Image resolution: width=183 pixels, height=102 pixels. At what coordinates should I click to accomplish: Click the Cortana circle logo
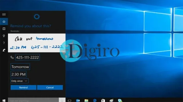tap(37, 17)
